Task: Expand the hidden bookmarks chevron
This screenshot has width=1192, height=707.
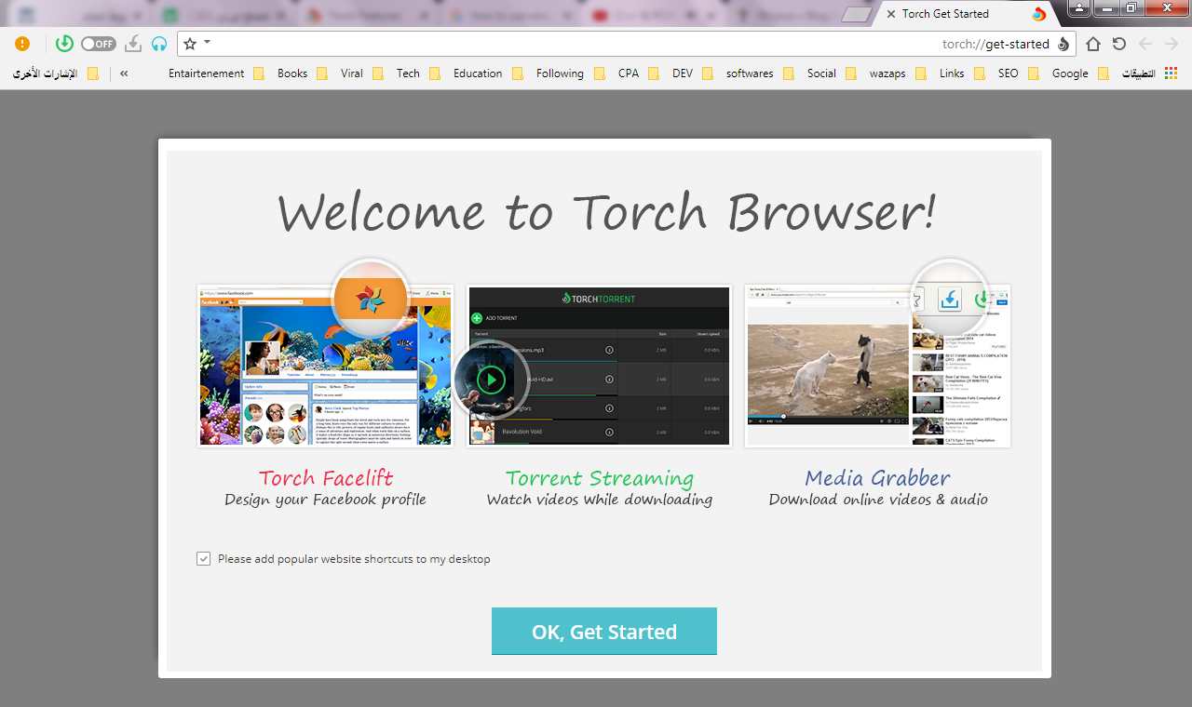Action: coord(124,73)
